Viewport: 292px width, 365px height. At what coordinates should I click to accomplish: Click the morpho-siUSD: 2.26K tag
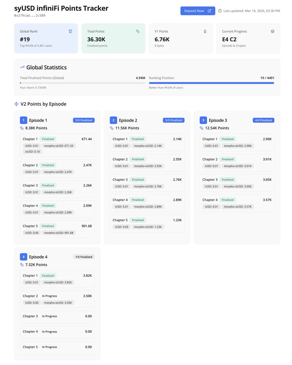coord(58,192)
